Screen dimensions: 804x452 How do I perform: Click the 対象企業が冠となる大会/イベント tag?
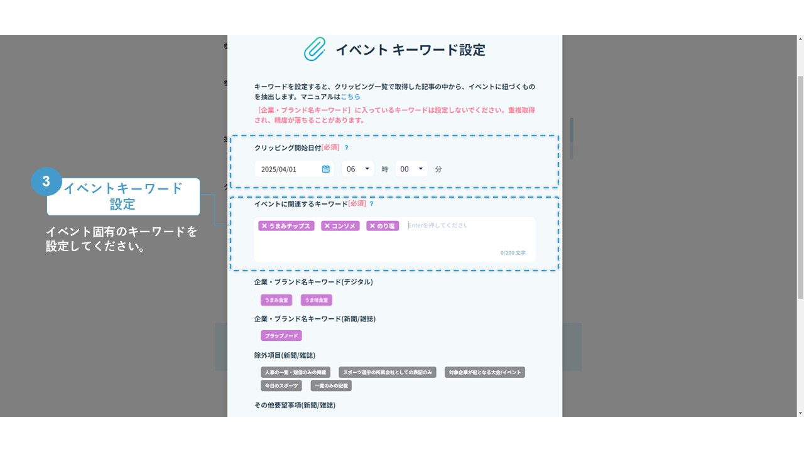tap(484, 372)
